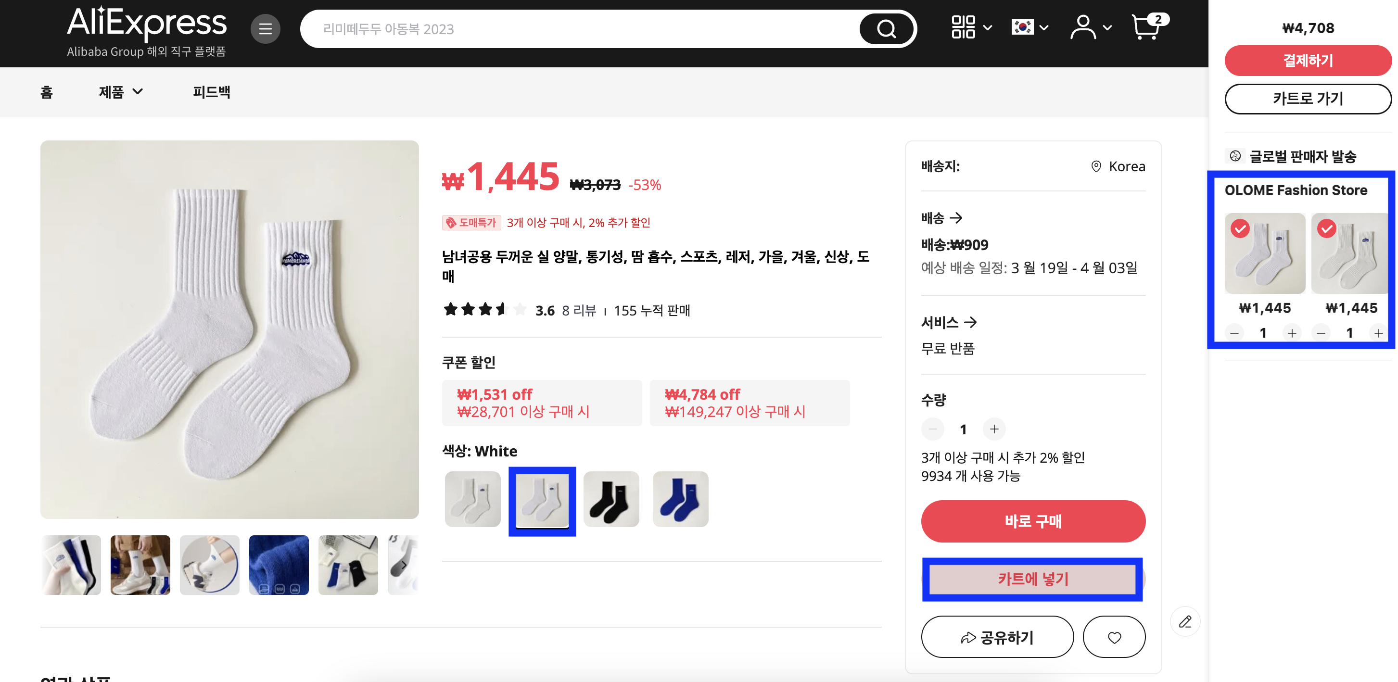Go to the 홈 menu item
The height and width of the screenshot is (682, 1398).
click(46, 92)
